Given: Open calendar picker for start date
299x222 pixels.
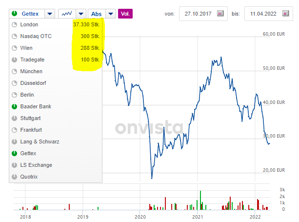Looking at the screenshot, I should 220,14.
